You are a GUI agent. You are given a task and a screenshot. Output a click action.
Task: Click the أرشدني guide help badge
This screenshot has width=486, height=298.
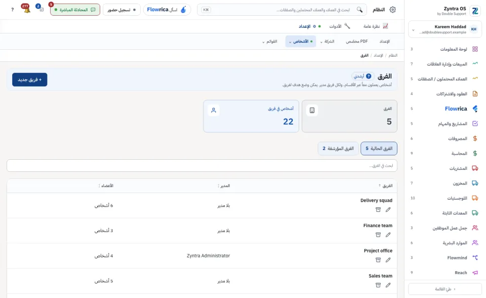pyautogui.click(x=362, y=76)
